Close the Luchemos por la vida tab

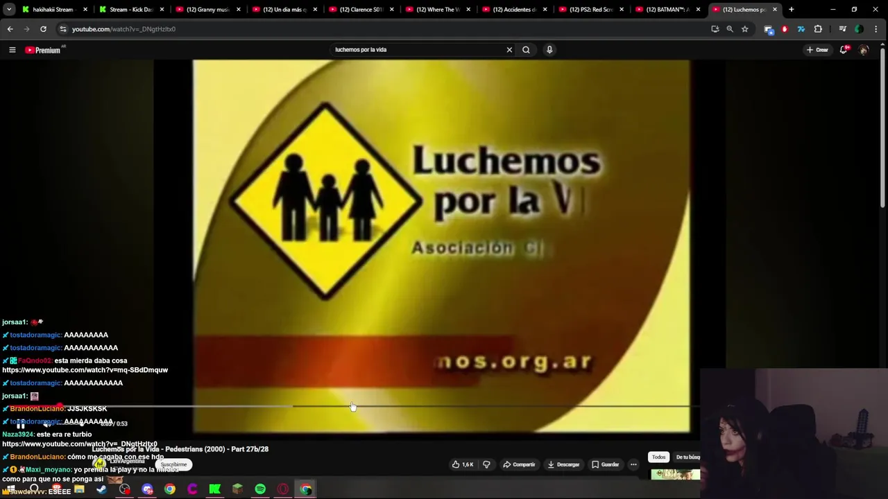pyautogui.click(x=774, y=10)
